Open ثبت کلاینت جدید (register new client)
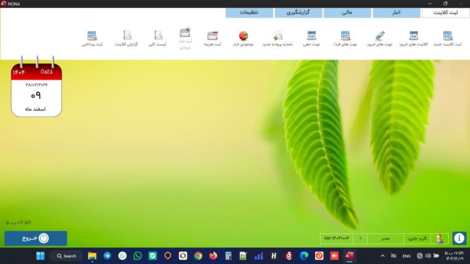The height and width of the screenshot is (264, 470). (447, 38)
